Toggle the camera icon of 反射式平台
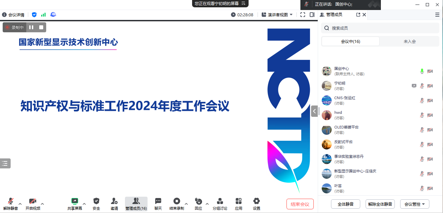 coord(430,144)
